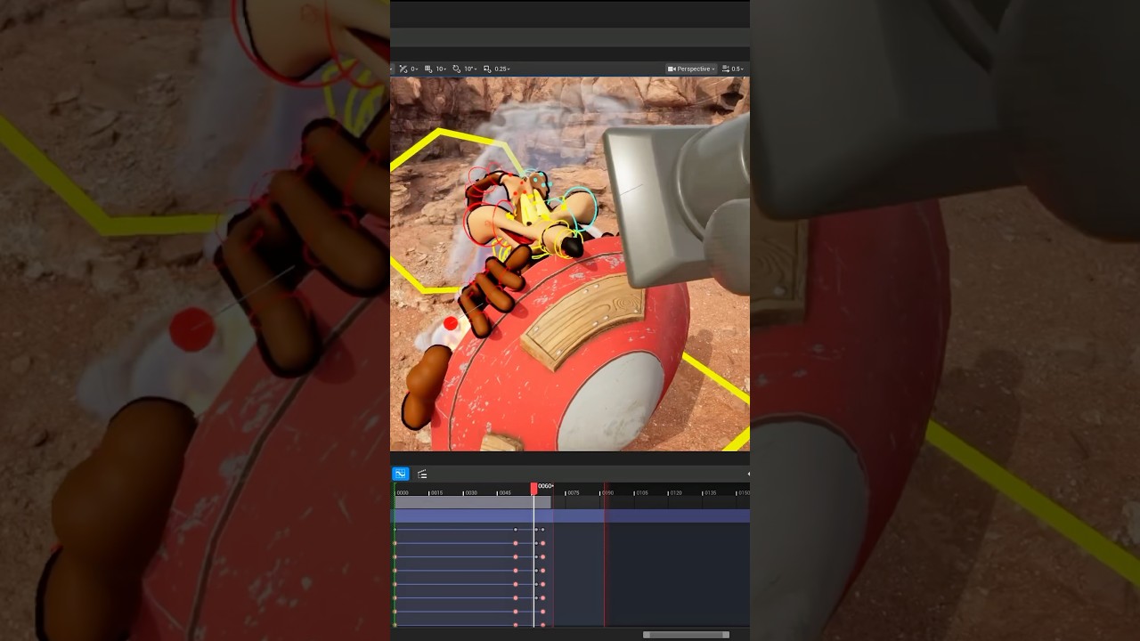Click the sequencer horizontal scrollbar thumb

(686, 635)
